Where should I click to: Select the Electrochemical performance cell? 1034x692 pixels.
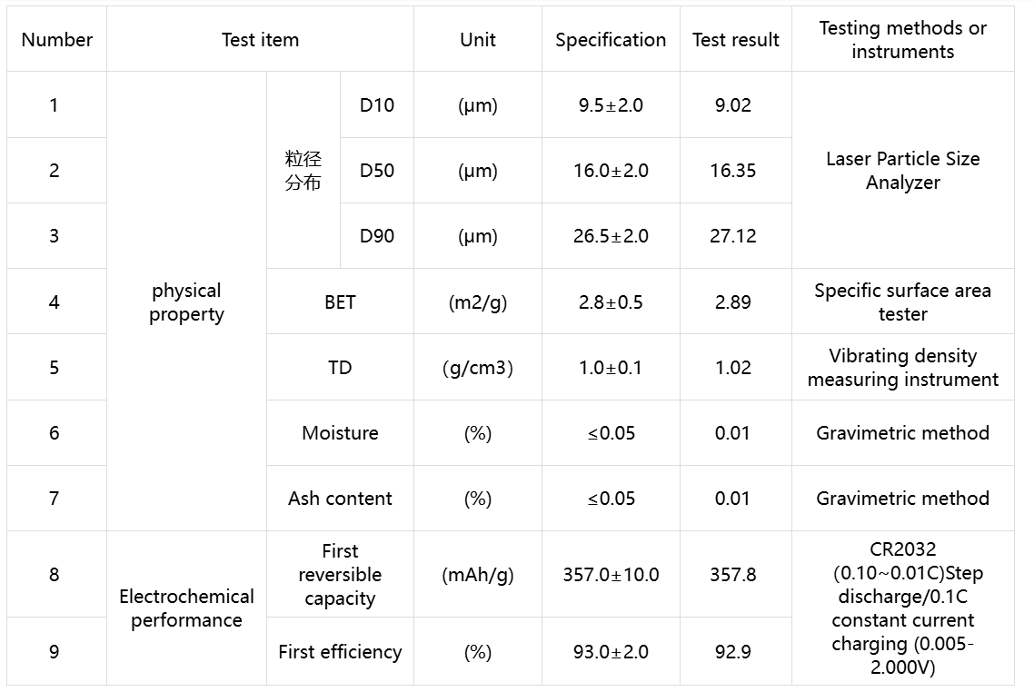click(186, 608)
